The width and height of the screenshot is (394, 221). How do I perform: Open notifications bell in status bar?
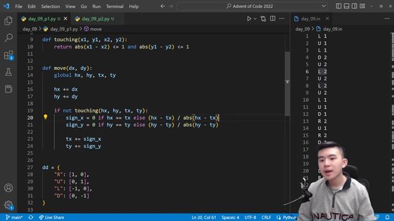click(387, 217)
